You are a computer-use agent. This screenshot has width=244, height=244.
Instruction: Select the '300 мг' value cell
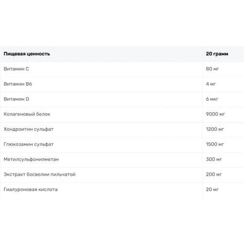[x=214, y=159]
